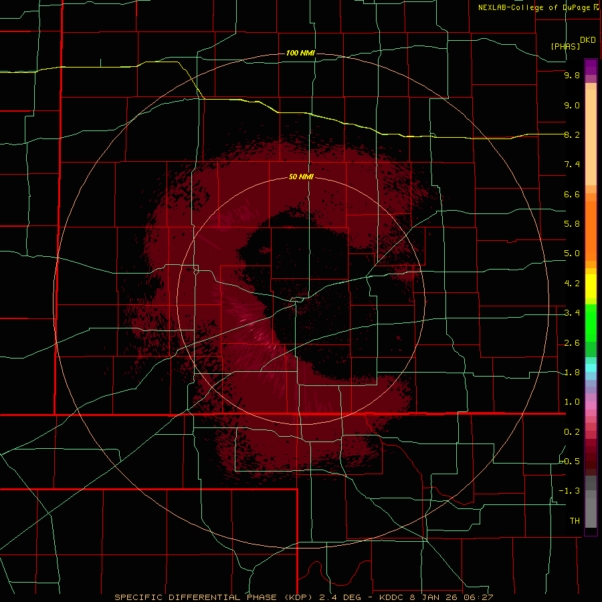The width and height of the screenshot is (602, 602).
Task: Click the [PHAS] unit label
Action: (x=565, y=46)
